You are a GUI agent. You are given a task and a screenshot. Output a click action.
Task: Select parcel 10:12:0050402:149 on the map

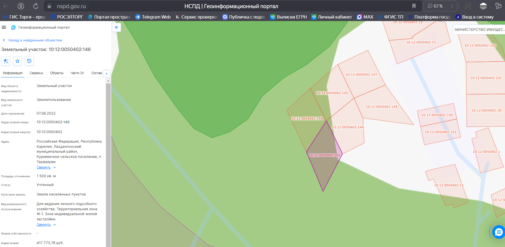(382, 107)
